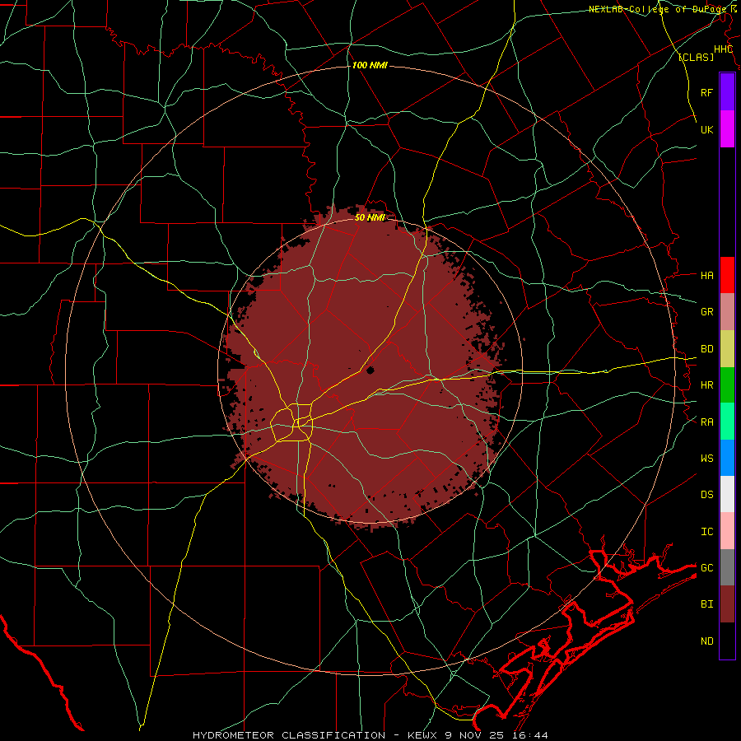The height and width of the screenshot is (741, 741).
Task: Click the ND black legend swatch
Action: (x=727, y=641)
